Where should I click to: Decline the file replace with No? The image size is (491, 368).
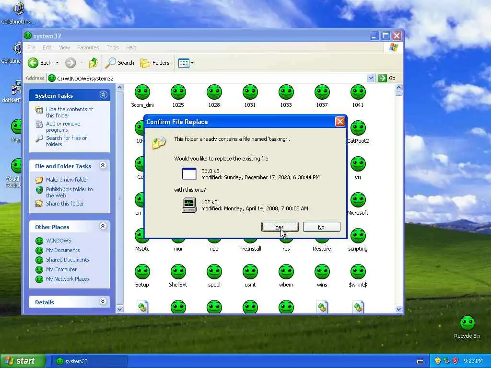coord(322,227)
